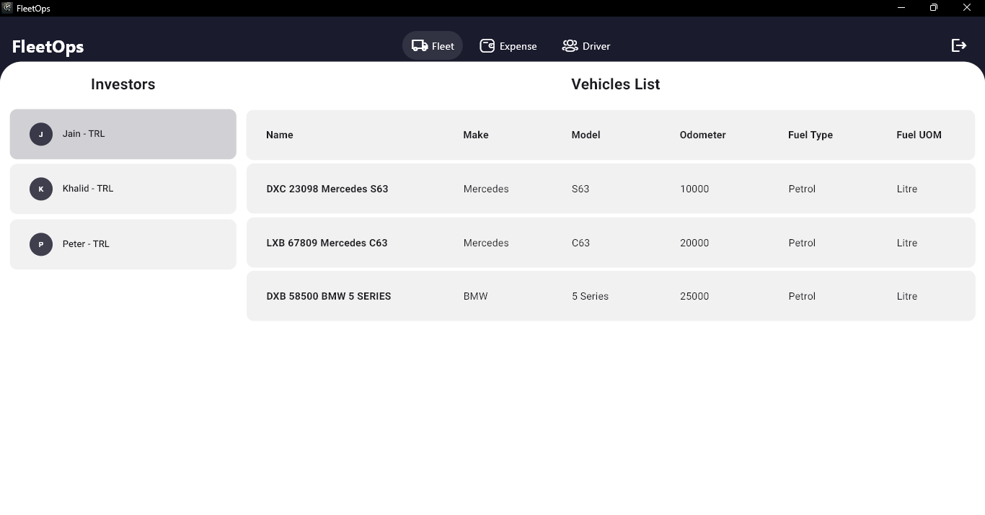Click the FleetOps app icon in title bar
The width and height of the screenshot is (985, 515).
pyautogui.click(x=7, y=8)
